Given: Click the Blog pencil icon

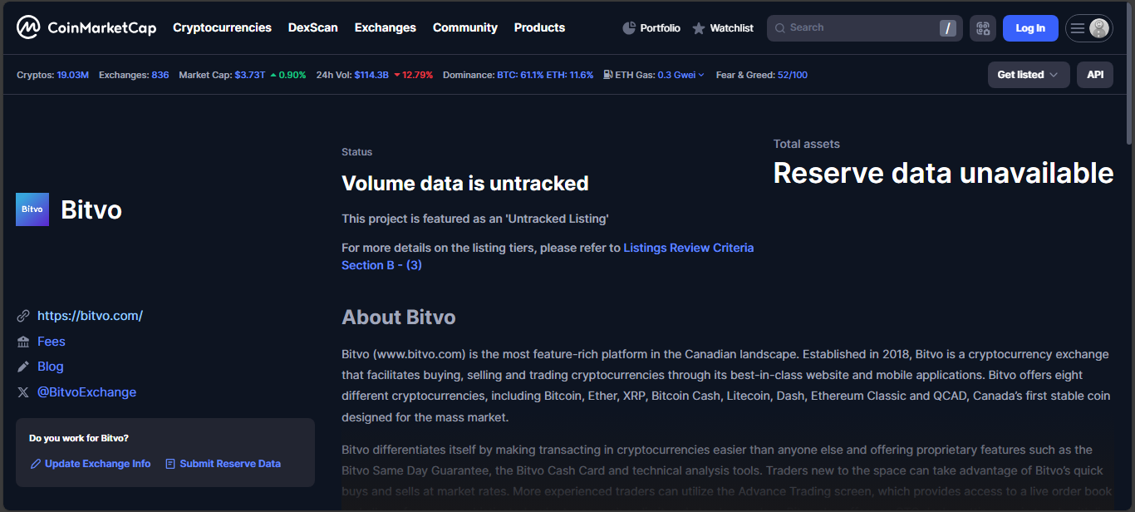Looking at the screenshot, I should [23, 367].
